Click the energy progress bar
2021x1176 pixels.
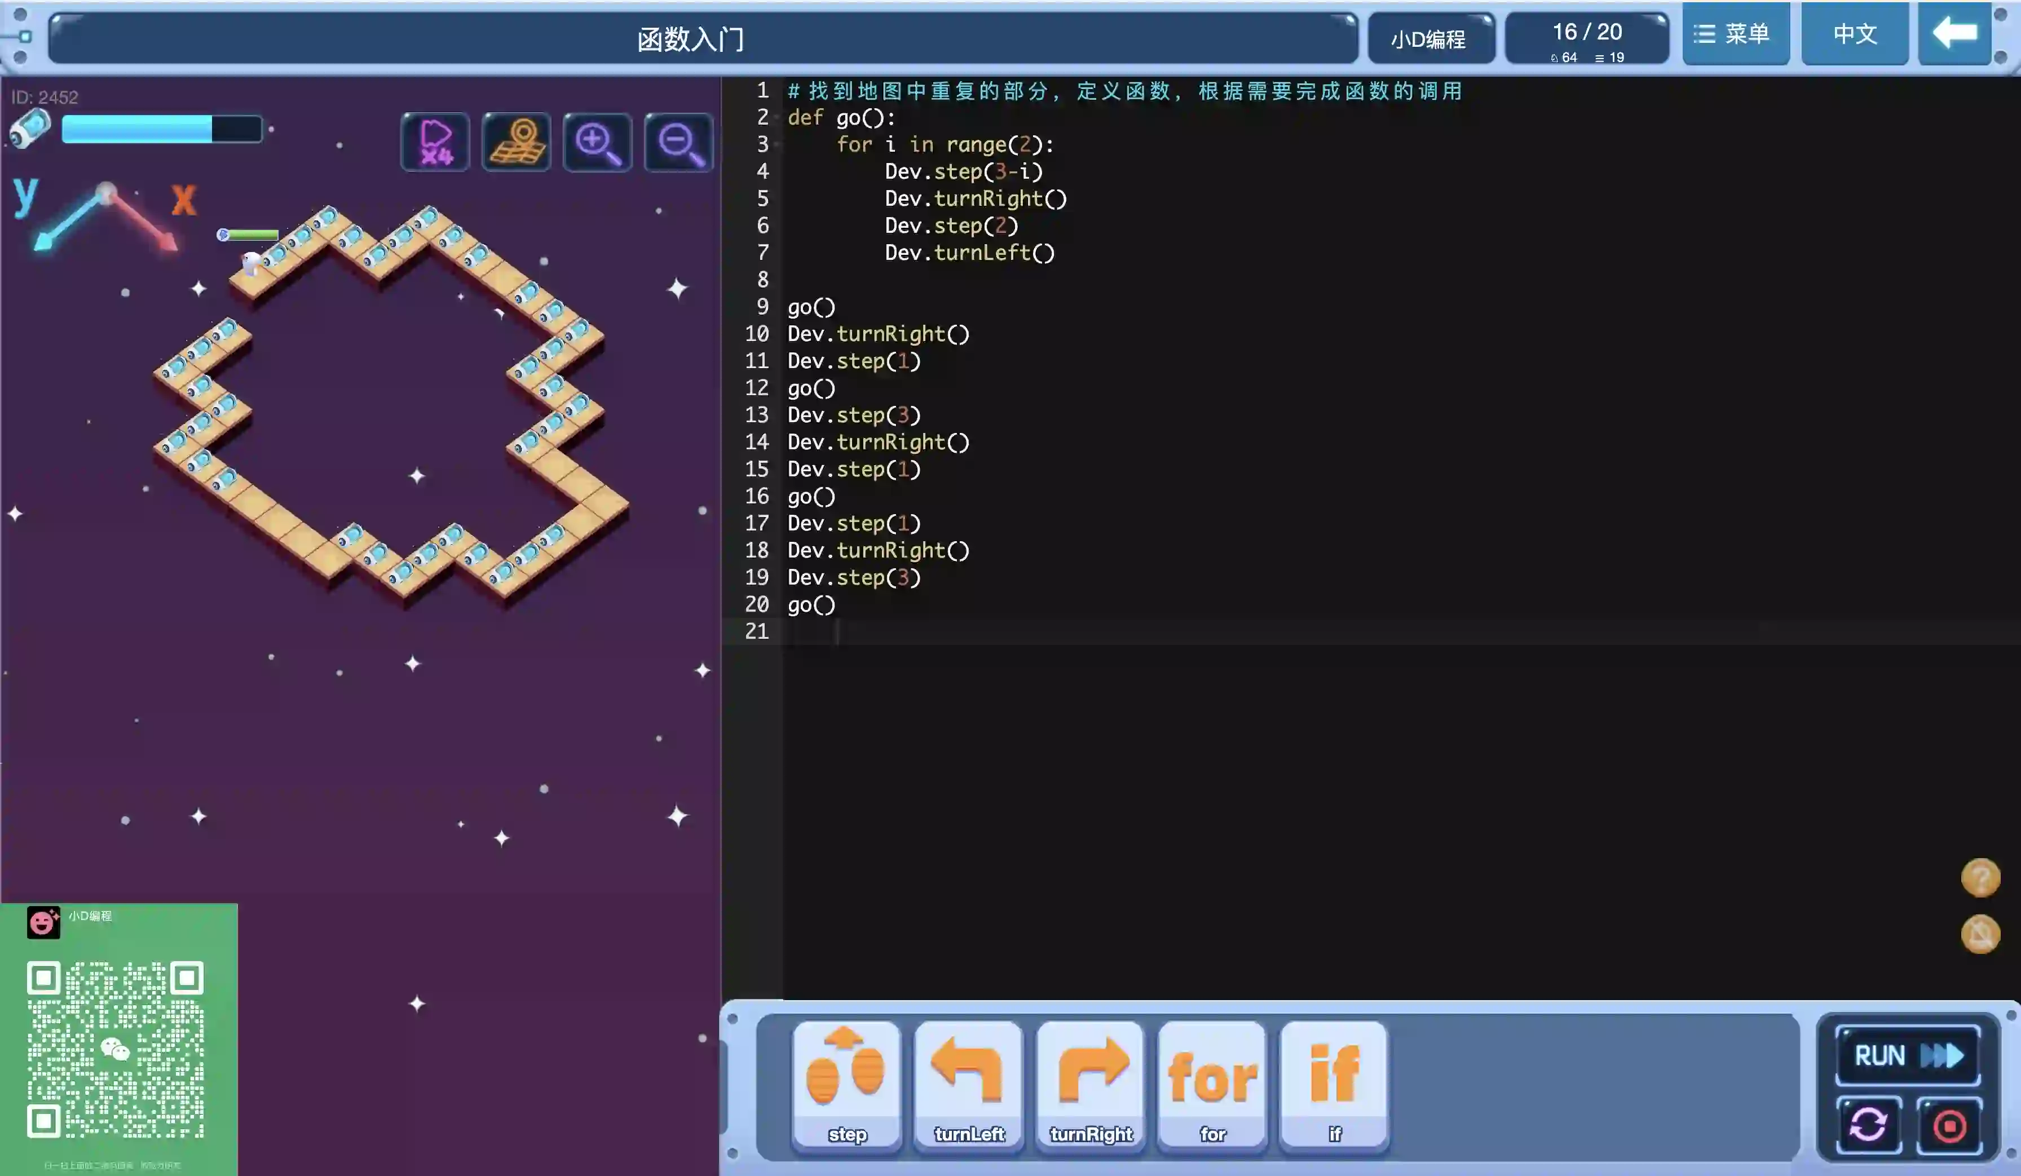pyautogui.click(x=161, y=129)
